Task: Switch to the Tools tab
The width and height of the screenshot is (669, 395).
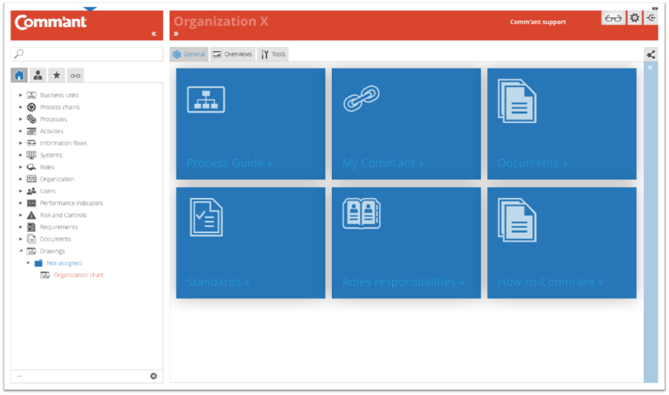Action: [272, 54]
